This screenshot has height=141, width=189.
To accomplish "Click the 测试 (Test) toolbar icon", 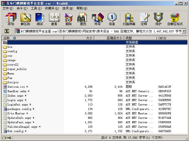I will click(40, 19).
